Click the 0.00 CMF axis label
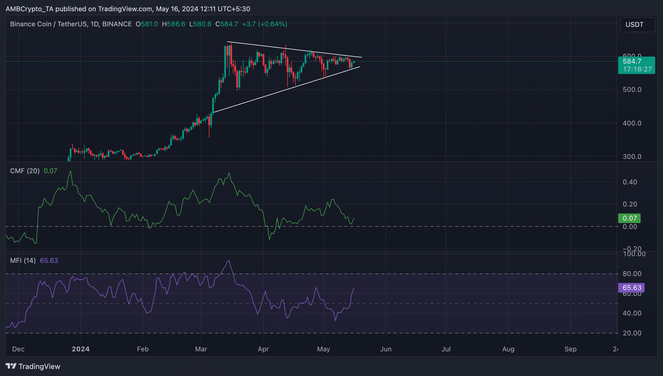The image size is (663, 376). tap(630, 227)
